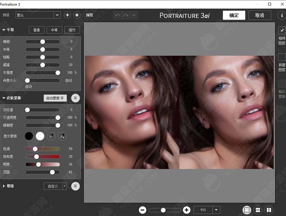Click the 预览 preview label
Image resolution: width=286 pixels, height=216 pixels.
point(89,15)
